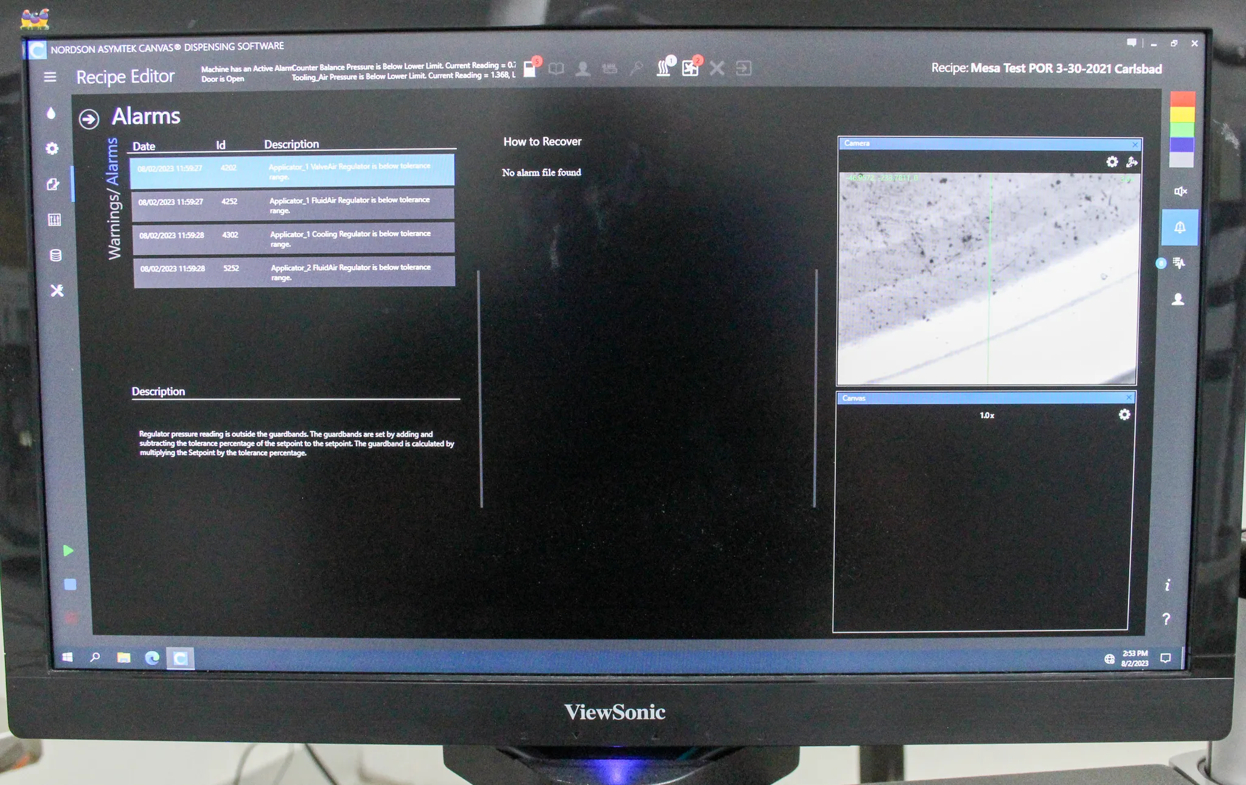Start the recipe with green play button
This screenshot has height=785, width=1246.
68,550
